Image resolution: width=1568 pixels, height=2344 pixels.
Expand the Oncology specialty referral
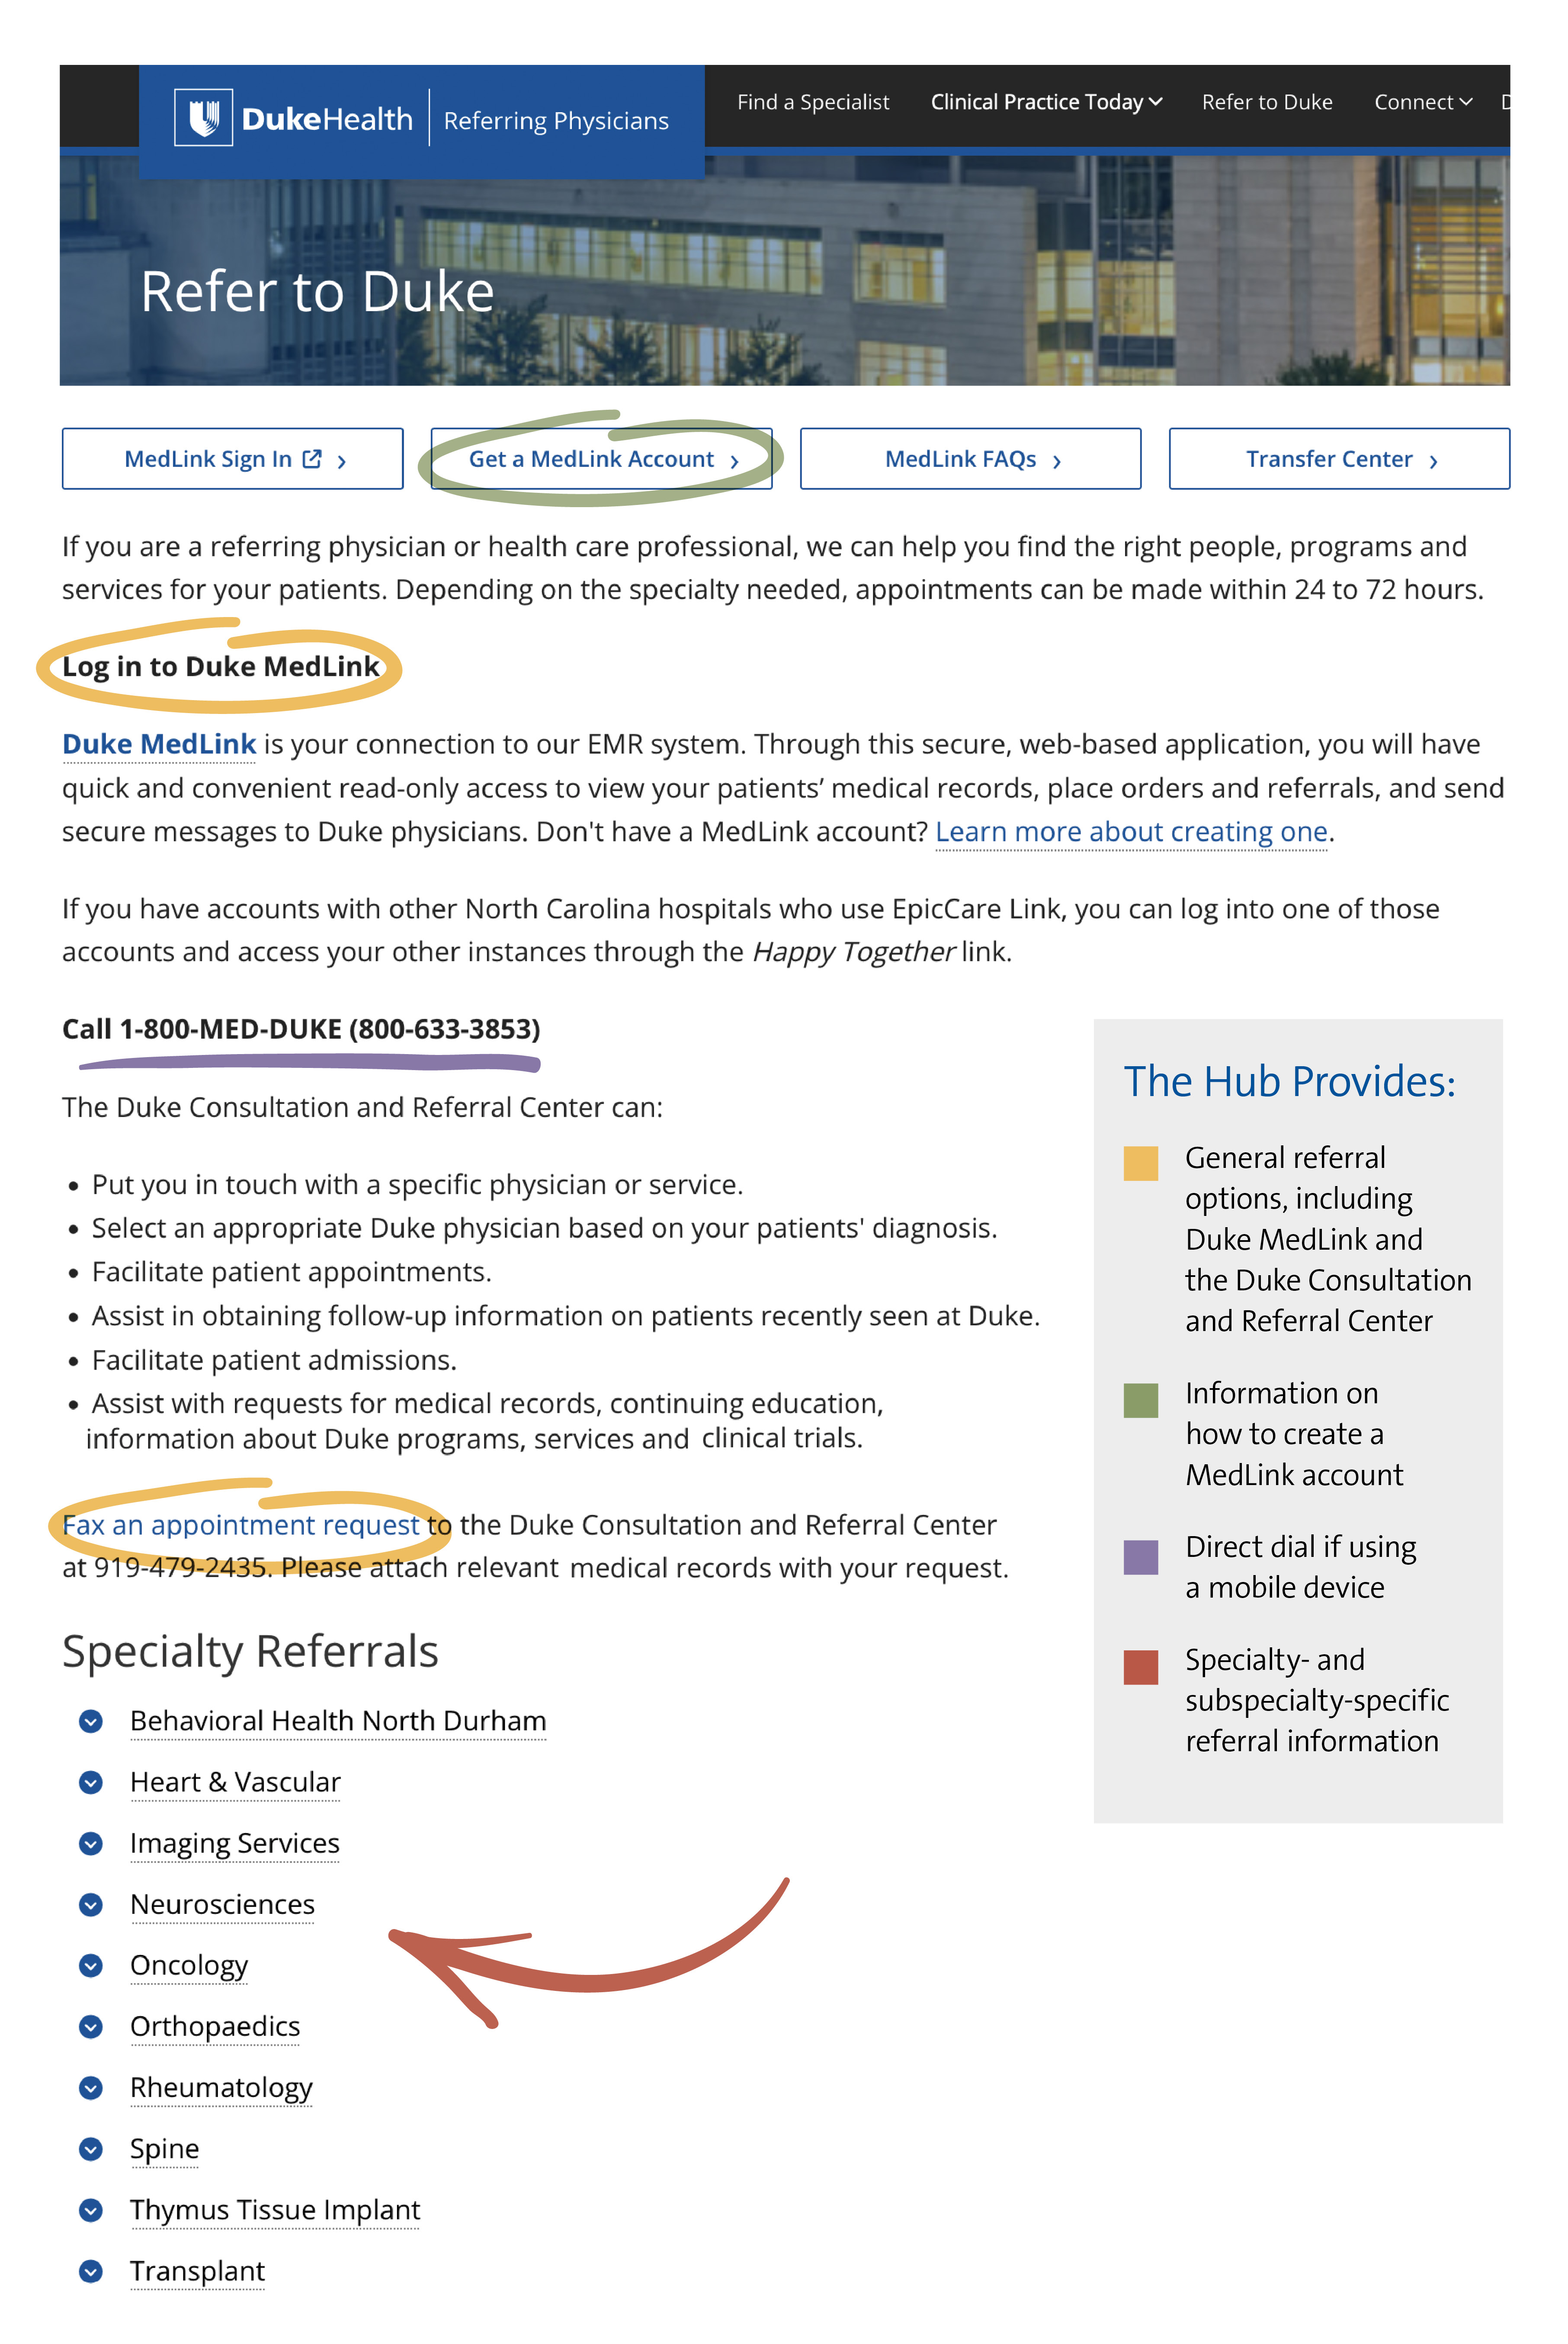pyautogui.click(x=91, y=1964)
